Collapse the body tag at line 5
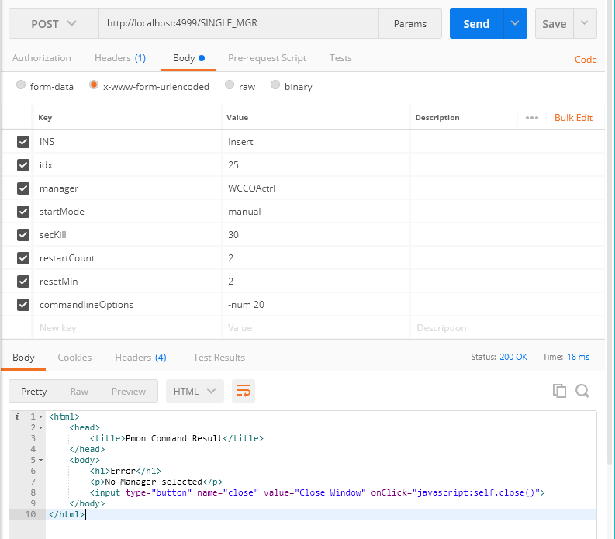615x539 pixels. [40, 460]
